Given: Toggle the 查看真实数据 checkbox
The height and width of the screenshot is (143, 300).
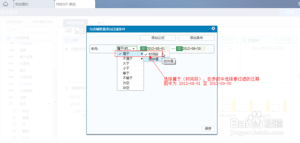Looking at the screenshot, I should click(x=67, y=88).
